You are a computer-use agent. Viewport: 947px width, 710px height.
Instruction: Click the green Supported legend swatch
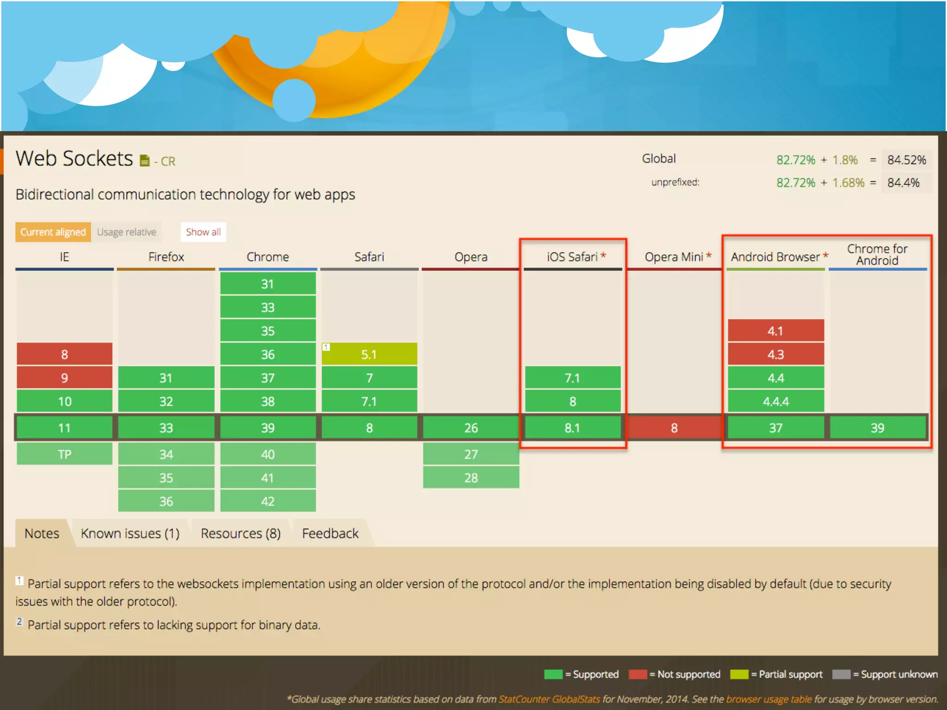point(553,674)
